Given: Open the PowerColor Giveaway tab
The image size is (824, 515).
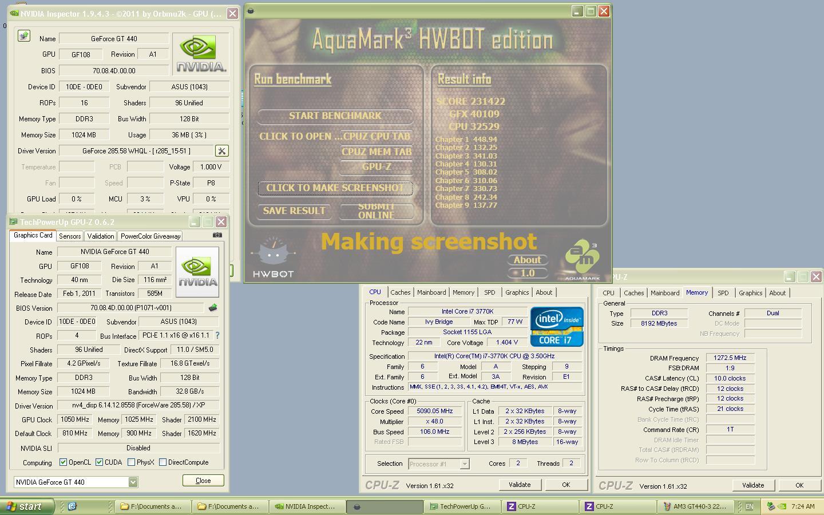Looking at the screenshot, I should [x=150, y=236].
